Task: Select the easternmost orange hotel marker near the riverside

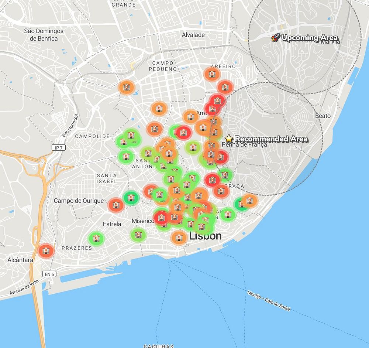Action: pos(249,201)
